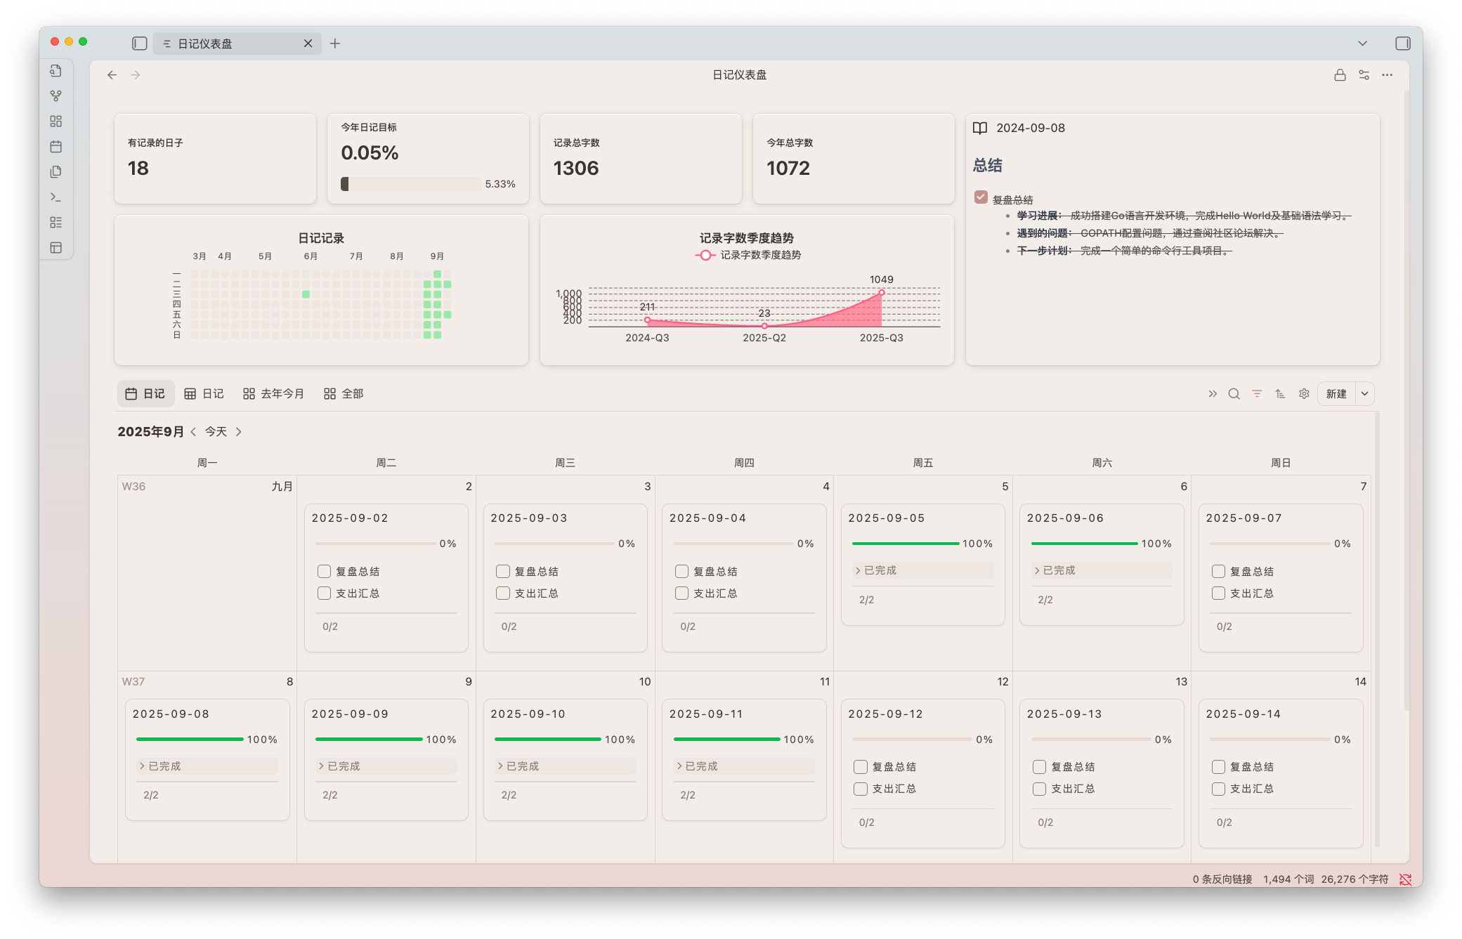Open graph view from left ribbon
The image size is (1462, 939).
coord(56,96)
